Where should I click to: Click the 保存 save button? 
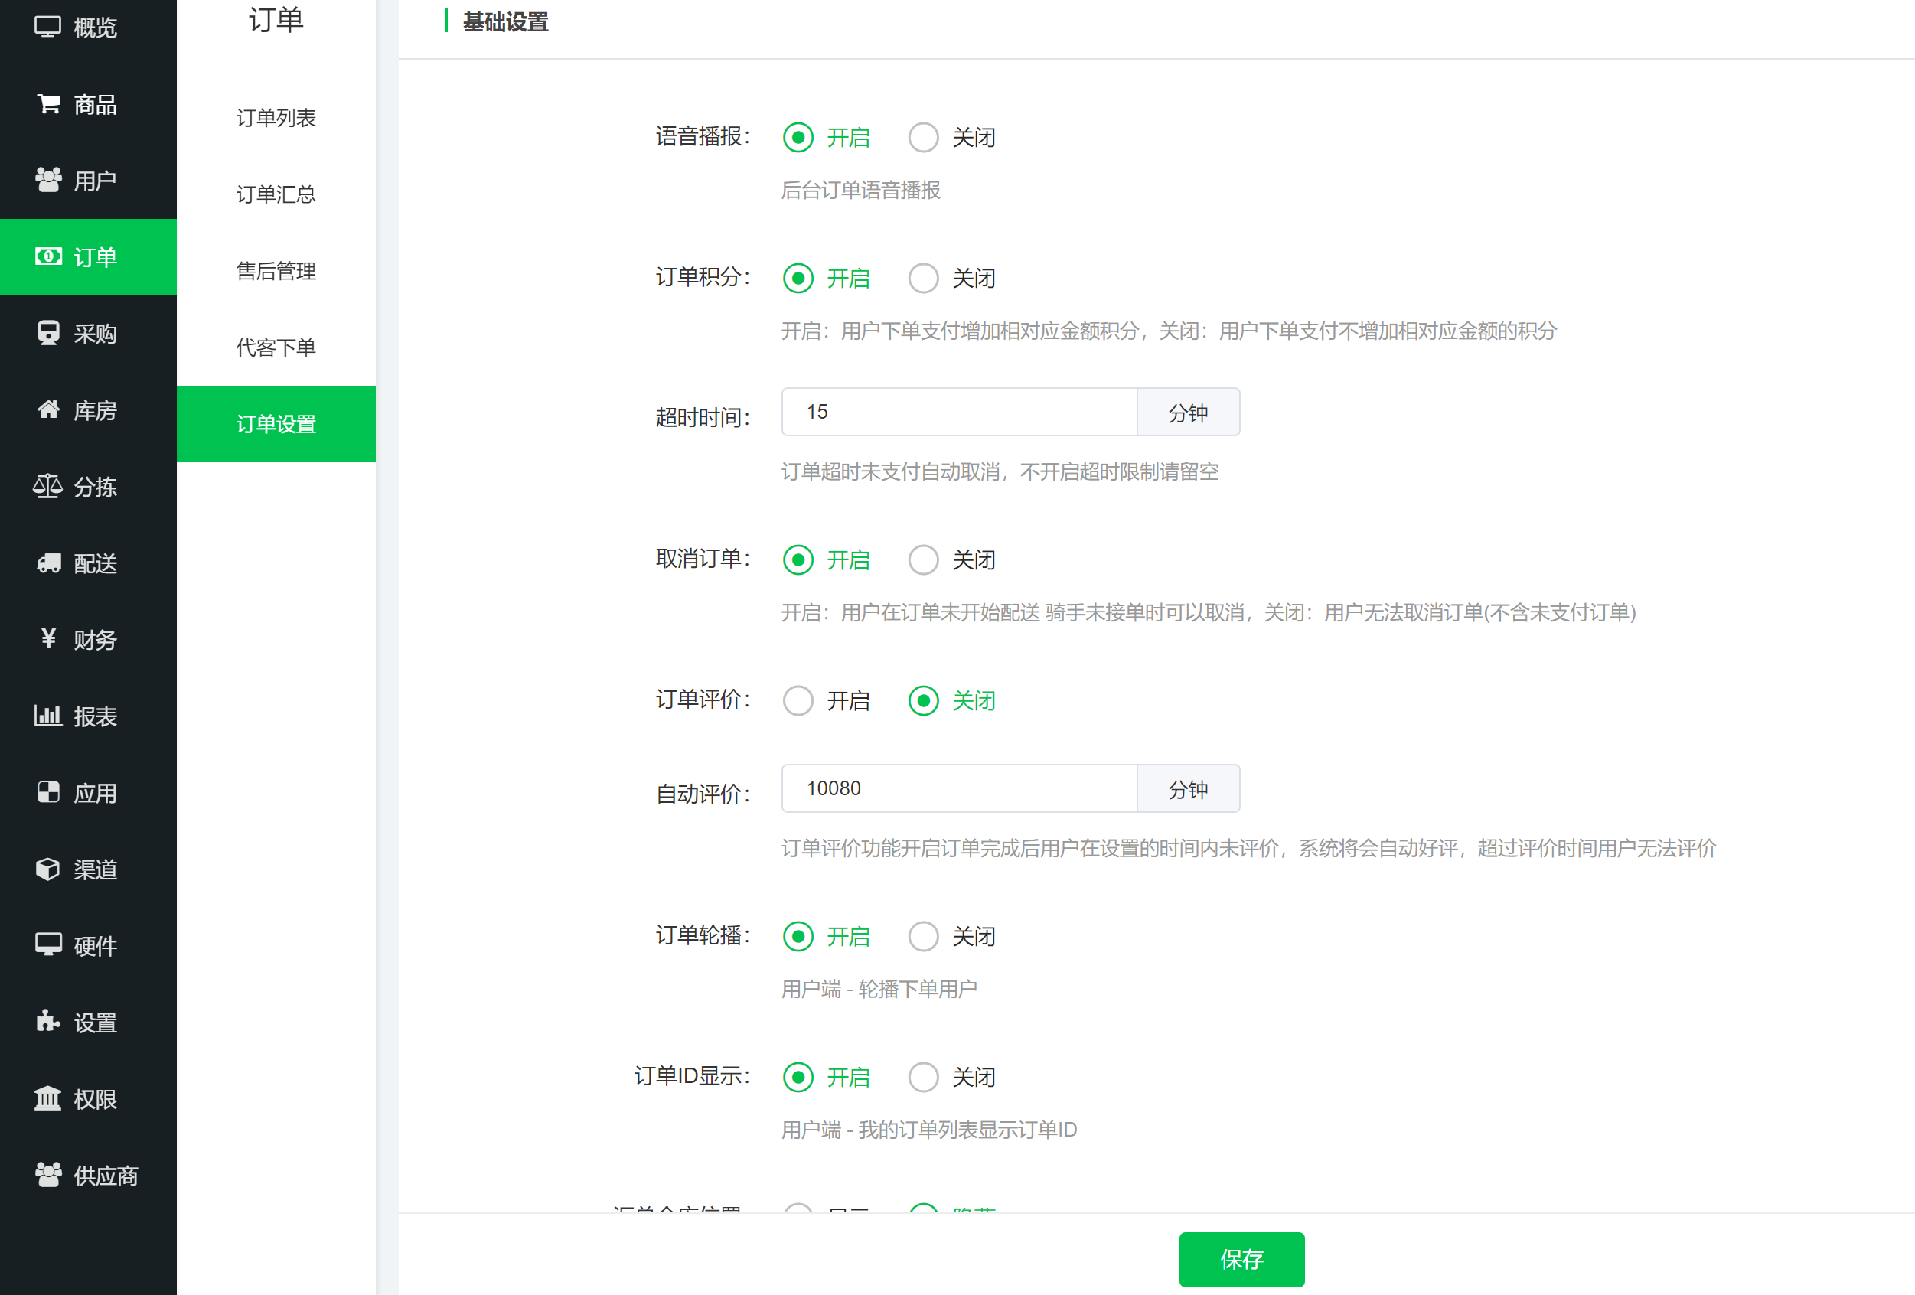pos(1241,1259)
